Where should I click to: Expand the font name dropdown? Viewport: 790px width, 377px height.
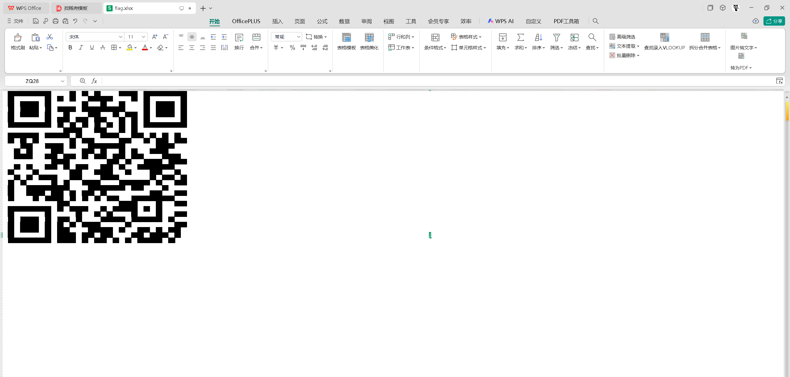coord(120,37)
